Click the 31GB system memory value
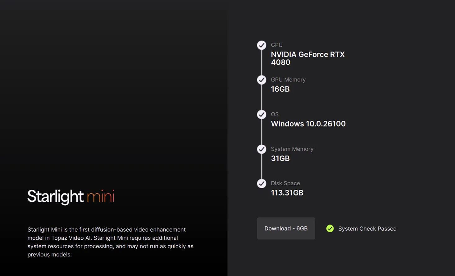455x276 pixels. 280,158
